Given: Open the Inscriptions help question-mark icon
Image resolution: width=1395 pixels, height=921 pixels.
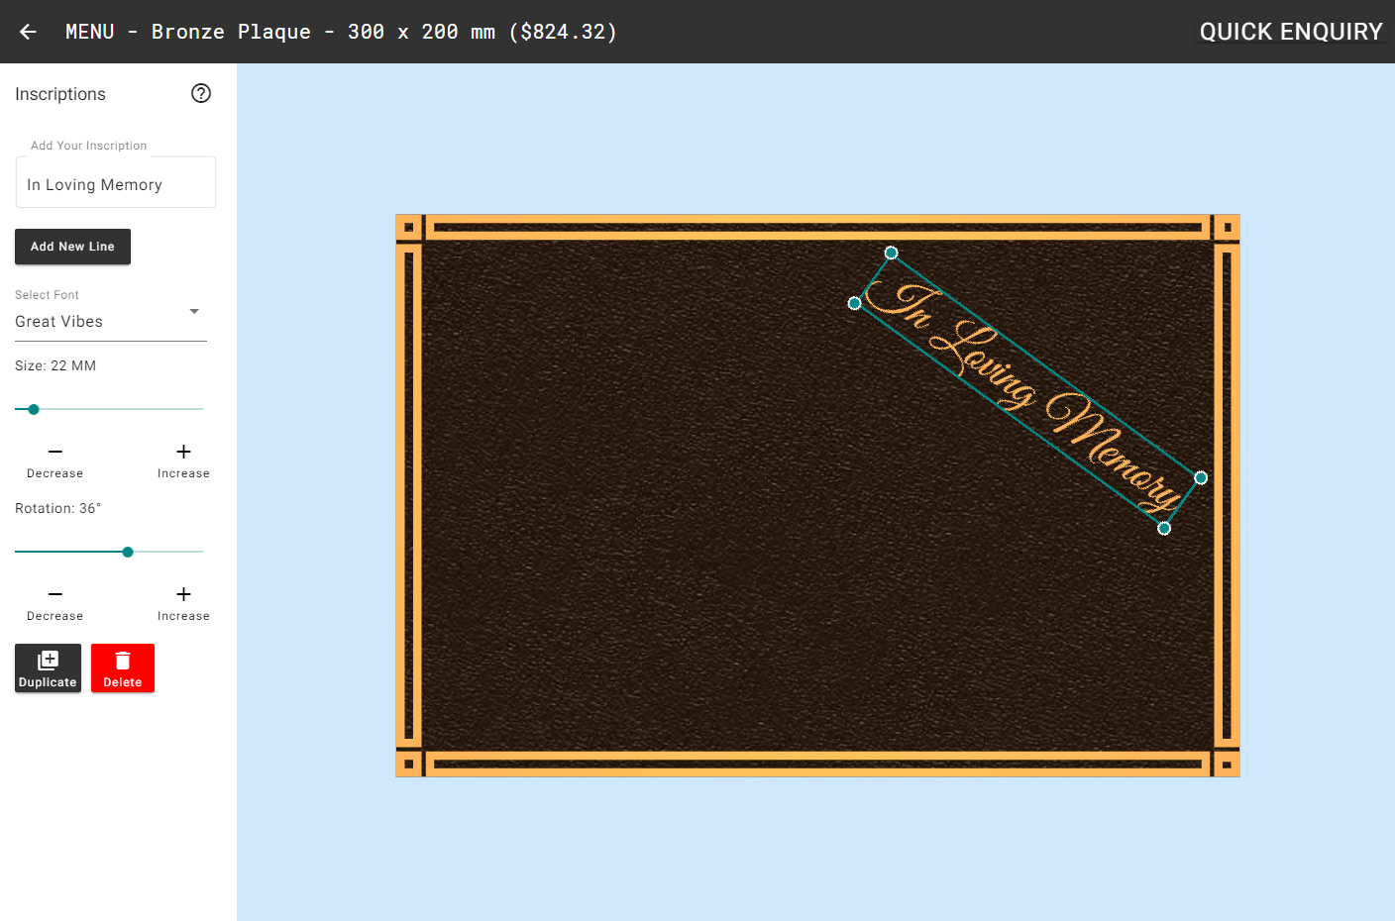Looking at the screenshot, I should pos(201,93).
